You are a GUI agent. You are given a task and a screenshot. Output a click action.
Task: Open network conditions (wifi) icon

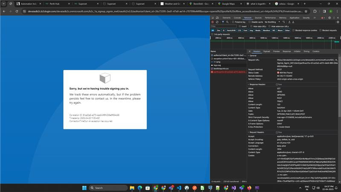click(x=284, y=22)
